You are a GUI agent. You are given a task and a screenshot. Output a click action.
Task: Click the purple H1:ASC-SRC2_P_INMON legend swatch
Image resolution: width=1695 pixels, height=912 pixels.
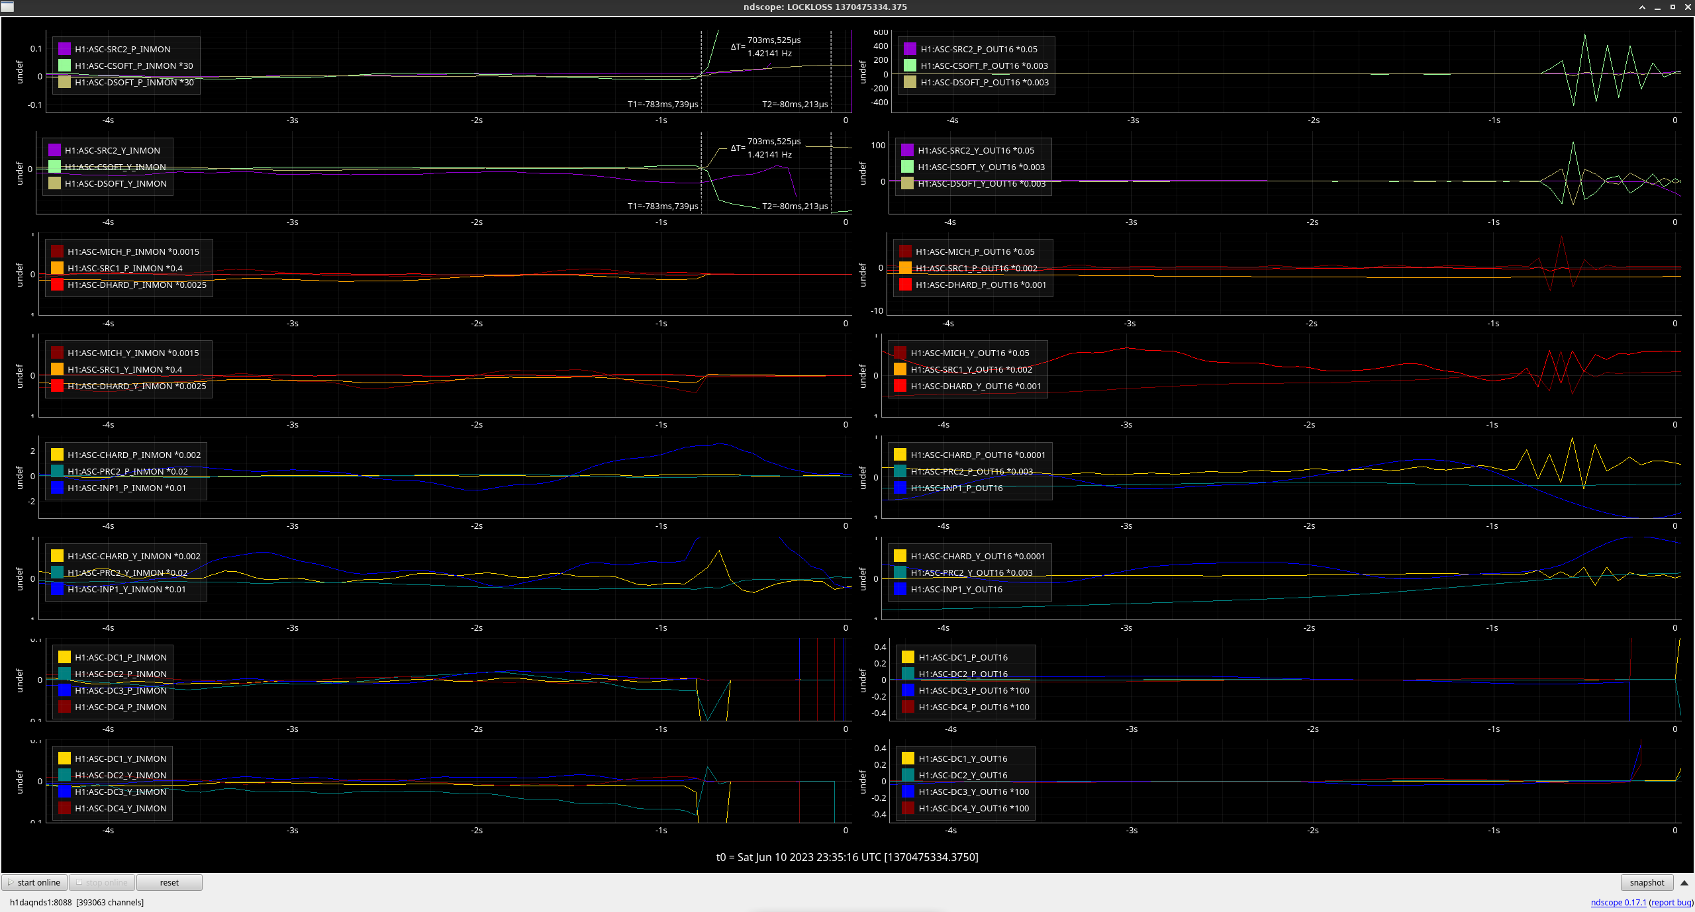click(64, 49)
